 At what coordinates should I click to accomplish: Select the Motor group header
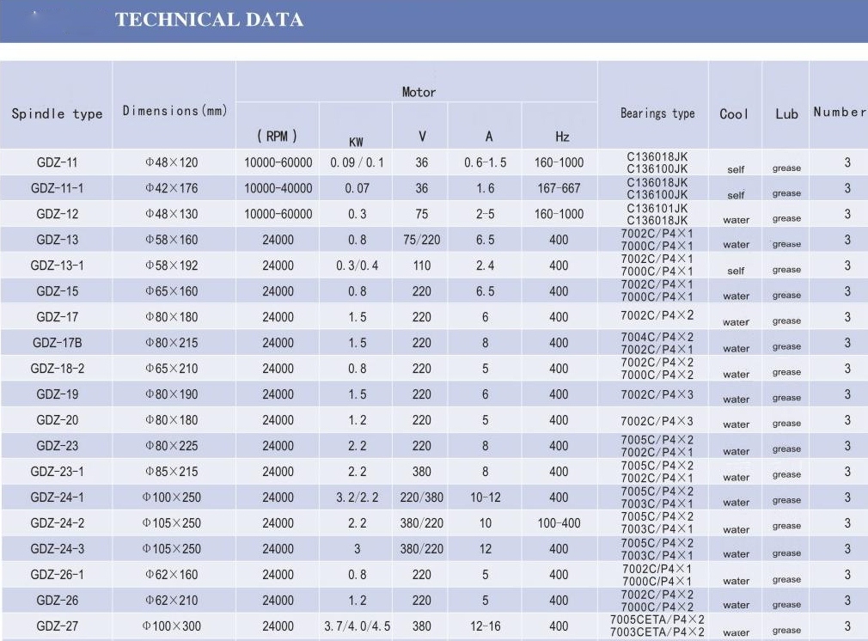[x=419, y=92]
